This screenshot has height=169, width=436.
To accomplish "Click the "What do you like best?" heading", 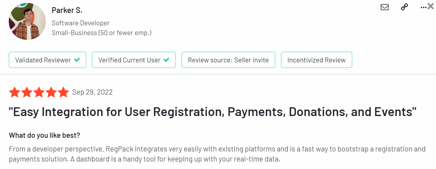I will pyautogui.click(x=44, y=135).
